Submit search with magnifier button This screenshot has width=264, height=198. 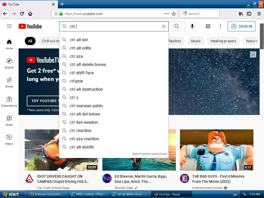point(177,26)
